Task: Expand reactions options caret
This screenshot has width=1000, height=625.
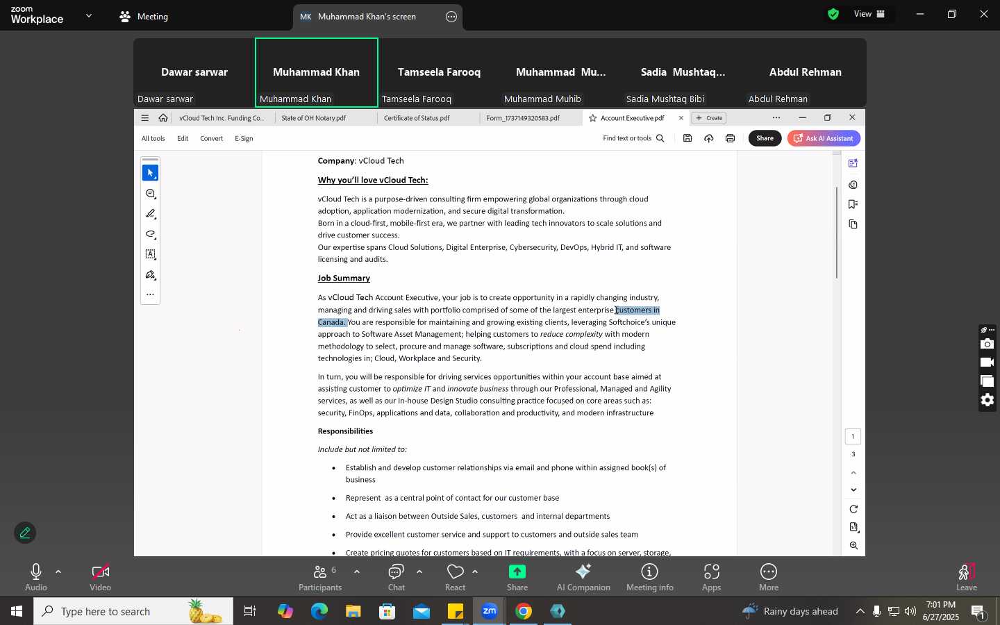Action: pyautogui.click(x=475, y=572)
